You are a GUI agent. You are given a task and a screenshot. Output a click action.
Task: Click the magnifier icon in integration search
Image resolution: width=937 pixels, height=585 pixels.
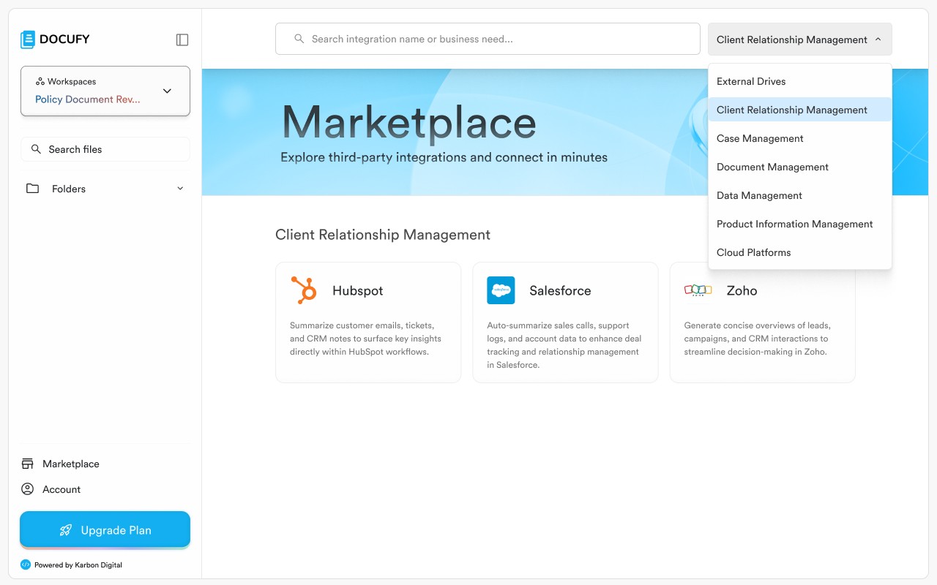299,39
